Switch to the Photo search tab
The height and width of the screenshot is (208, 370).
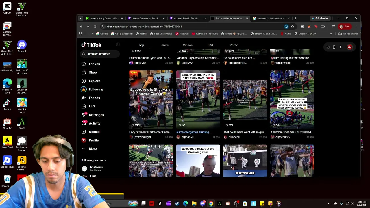coord(234,45)
